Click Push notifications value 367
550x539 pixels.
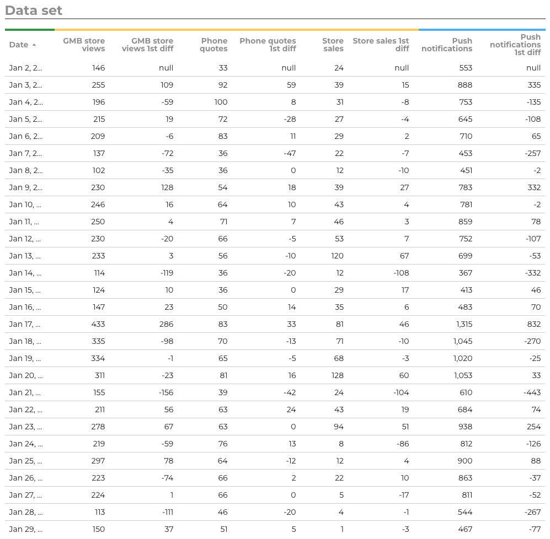466,273
